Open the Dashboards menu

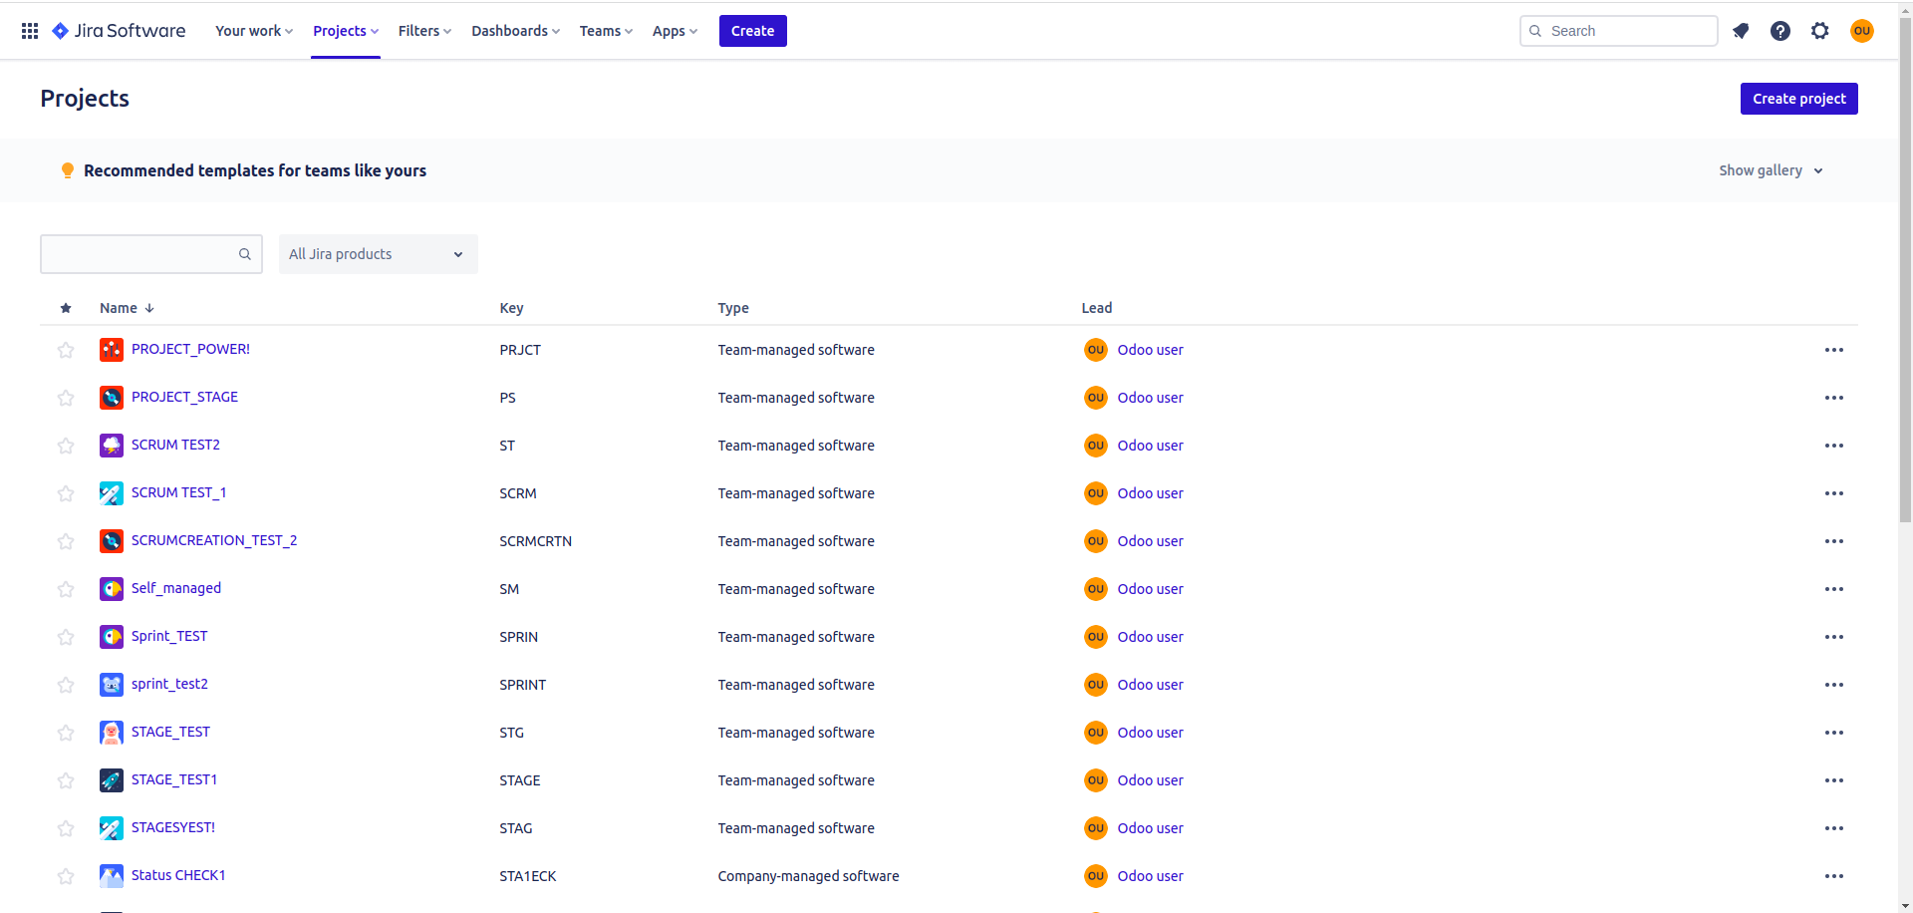pos(515,31)
